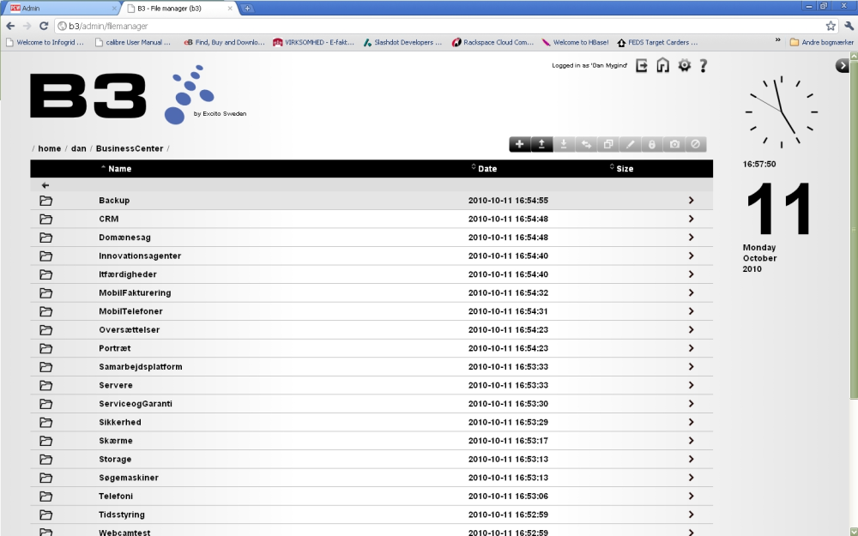Open settings via the gear icon

[x=684, y=66]
